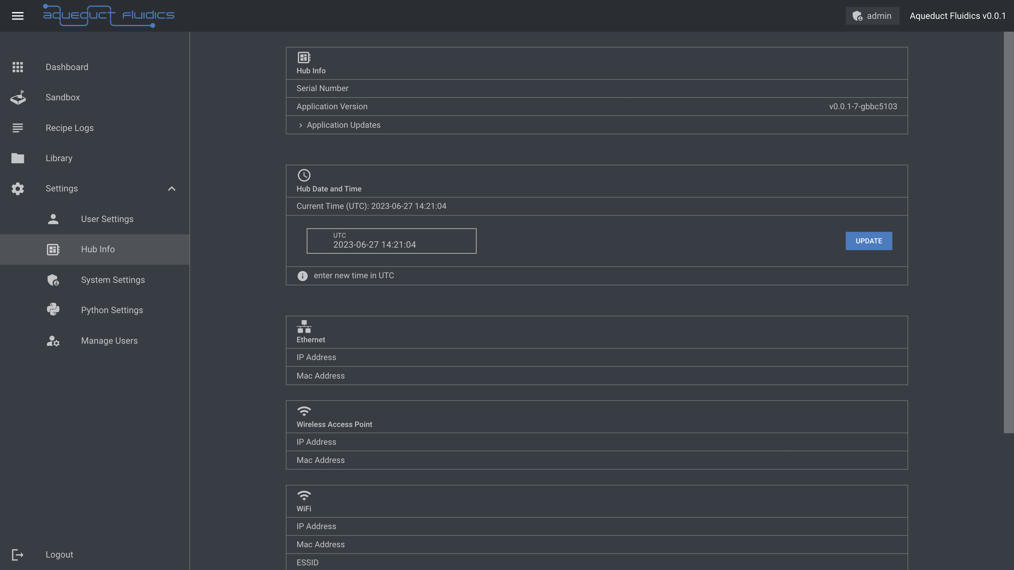Image resolution: width=1014 pixels, height=570 pixels.
Task: Click the Hub Info sidebar icon
Action: [x=53, y=249]
